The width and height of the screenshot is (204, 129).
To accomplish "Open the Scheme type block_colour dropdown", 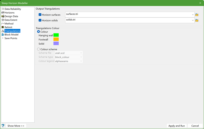I will click(69, 57).
